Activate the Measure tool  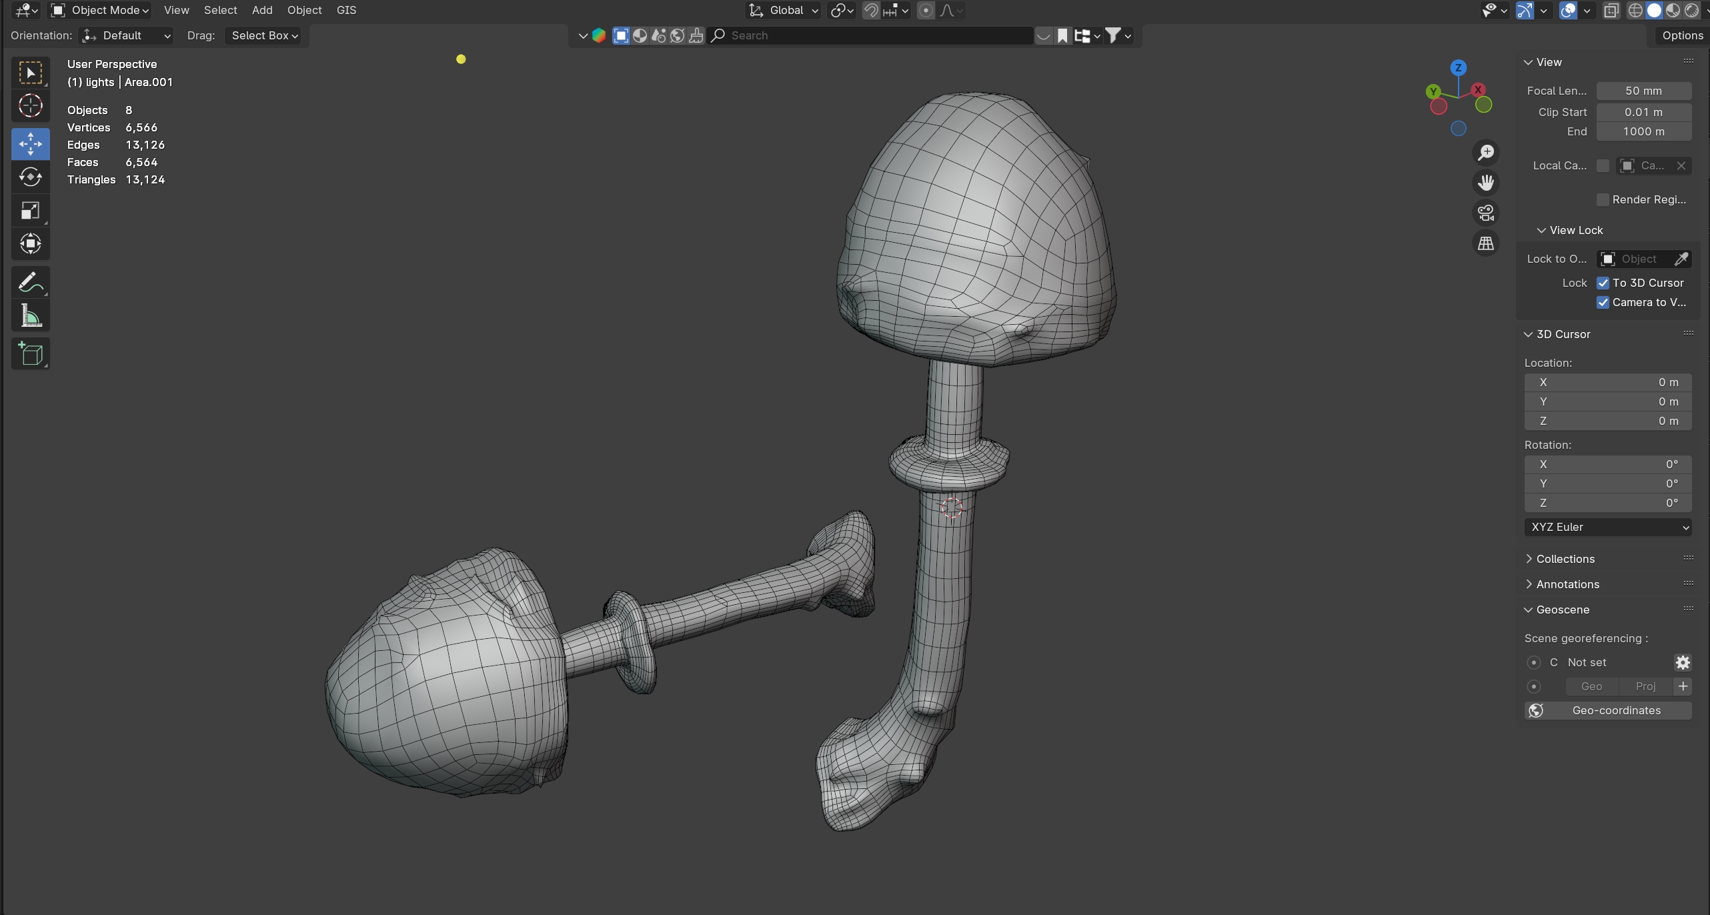tap(30, 316)
